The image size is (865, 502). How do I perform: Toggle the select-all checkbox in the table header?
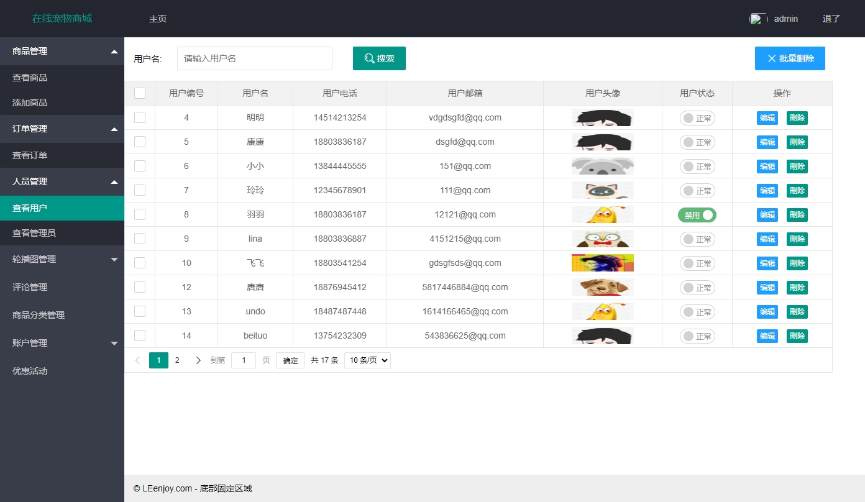point(140,93)
